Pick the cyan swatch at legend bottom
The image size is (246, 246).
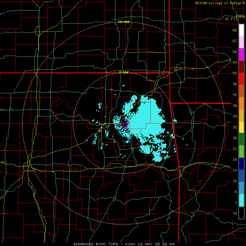click(241, 200)
